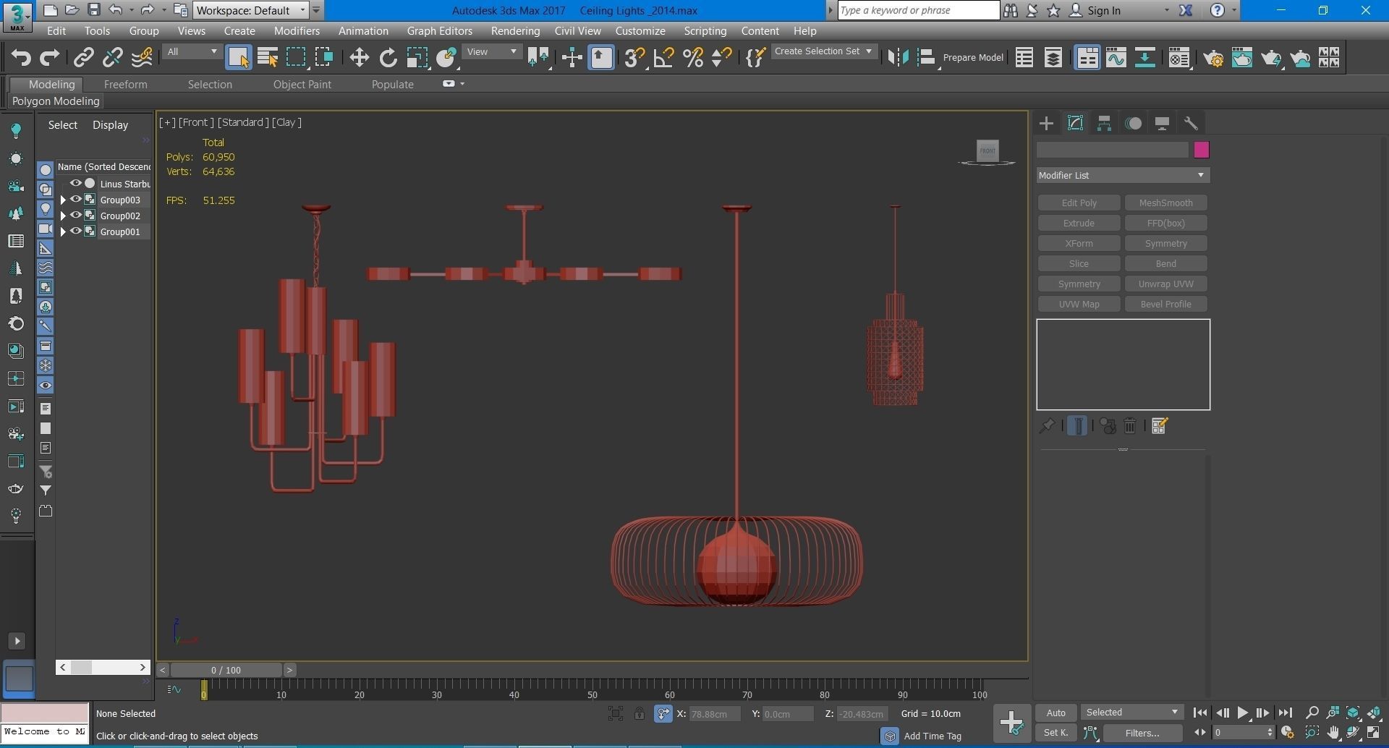Save the file with floppy icon
The height and width of the screenshot is (748, 1389).
(94, 10)
